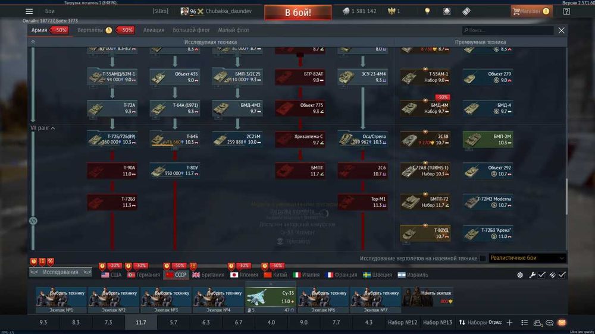Click the double-slash ammo icon
The width and height of the screenshot is (595, 334).
pos(553,275)
